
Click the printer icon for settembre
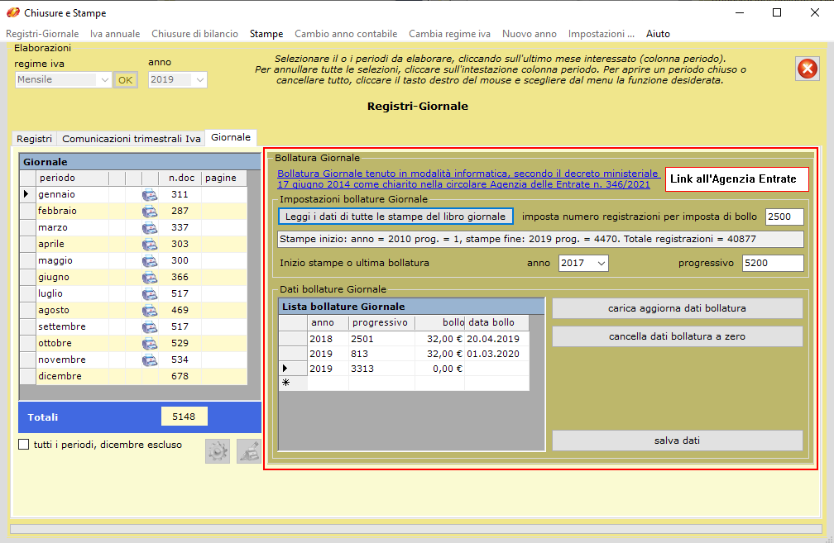[150, 326]
